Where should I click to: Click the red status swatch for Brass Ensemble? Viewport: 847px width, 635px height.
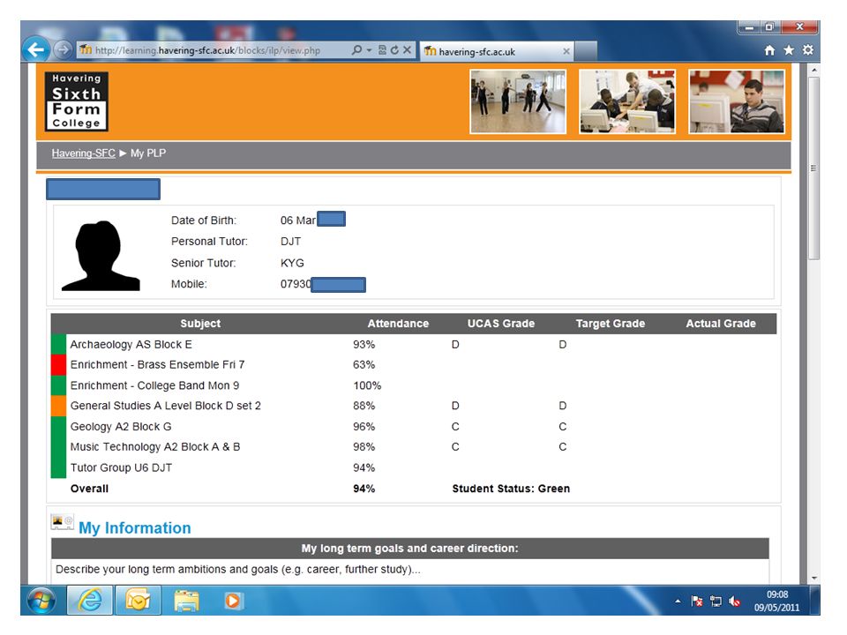tap(58, 365)
